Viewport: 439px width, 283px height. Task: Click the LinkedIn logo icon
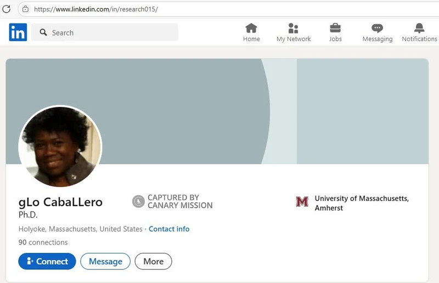18,33
